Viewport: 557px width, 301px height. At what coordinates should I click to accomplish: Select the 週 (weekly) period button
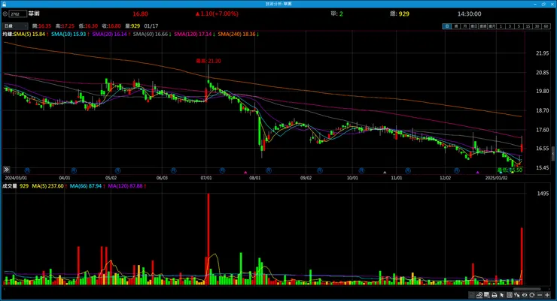click(x=455, y=26)
